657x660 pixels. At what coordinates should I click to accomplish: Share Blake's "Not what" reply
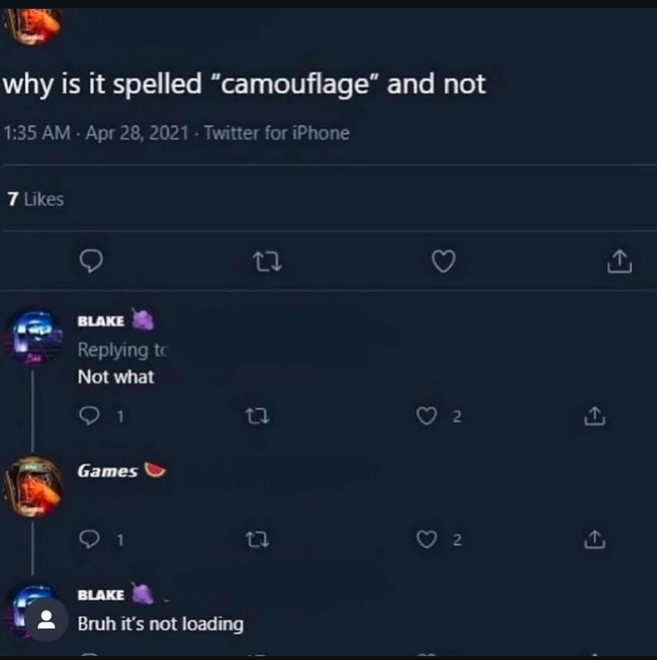(x=595, y=416)
